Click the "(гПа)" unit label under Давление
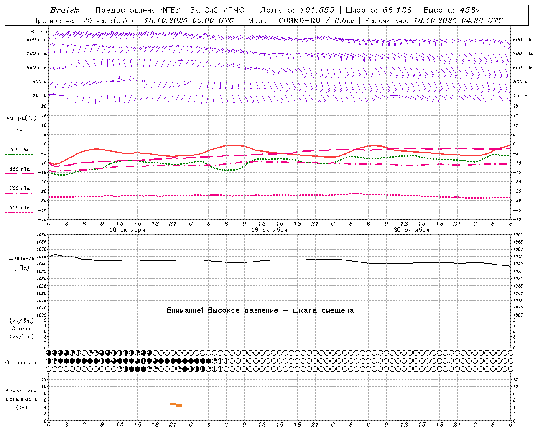Screen dimensions: 535x428 22,267
